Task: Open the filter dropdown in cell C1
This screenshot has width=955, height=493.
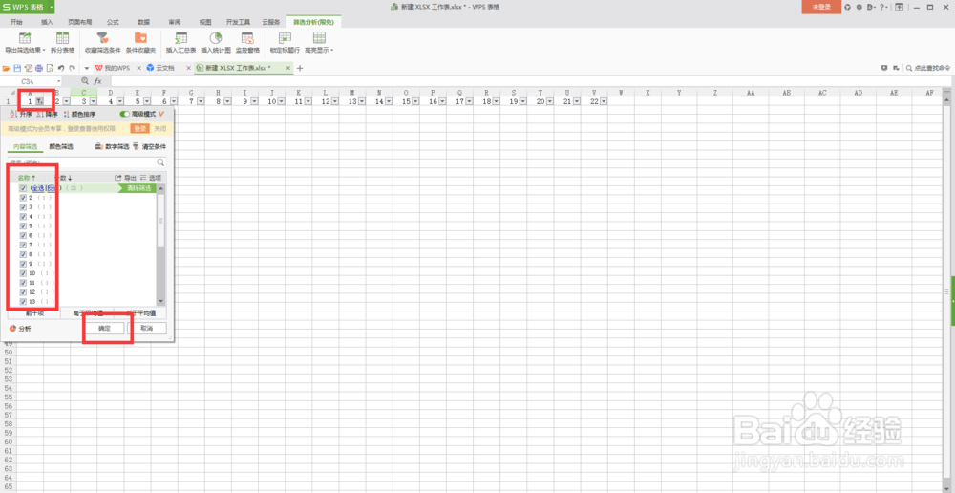Action: (x=94, y=102)
